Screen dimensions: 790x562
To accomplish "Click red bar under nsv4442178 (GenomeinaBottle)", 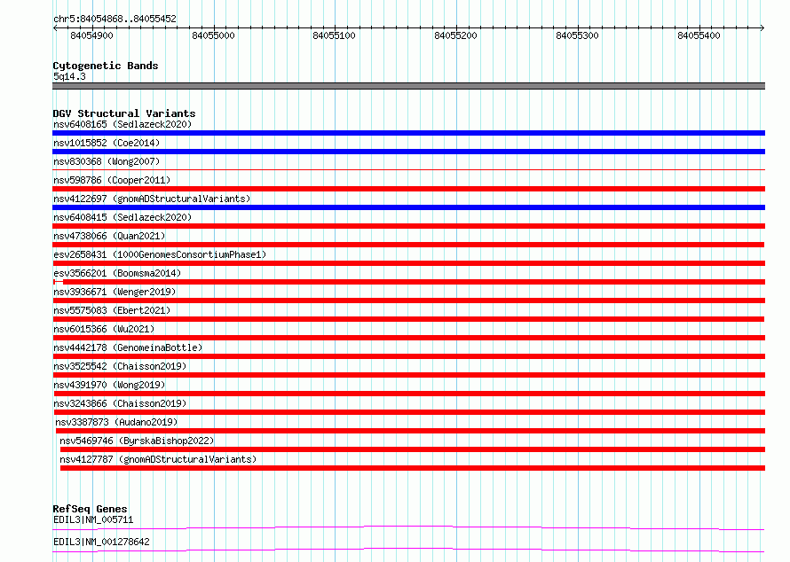I will pyautogui.click(x=408, y=356).
